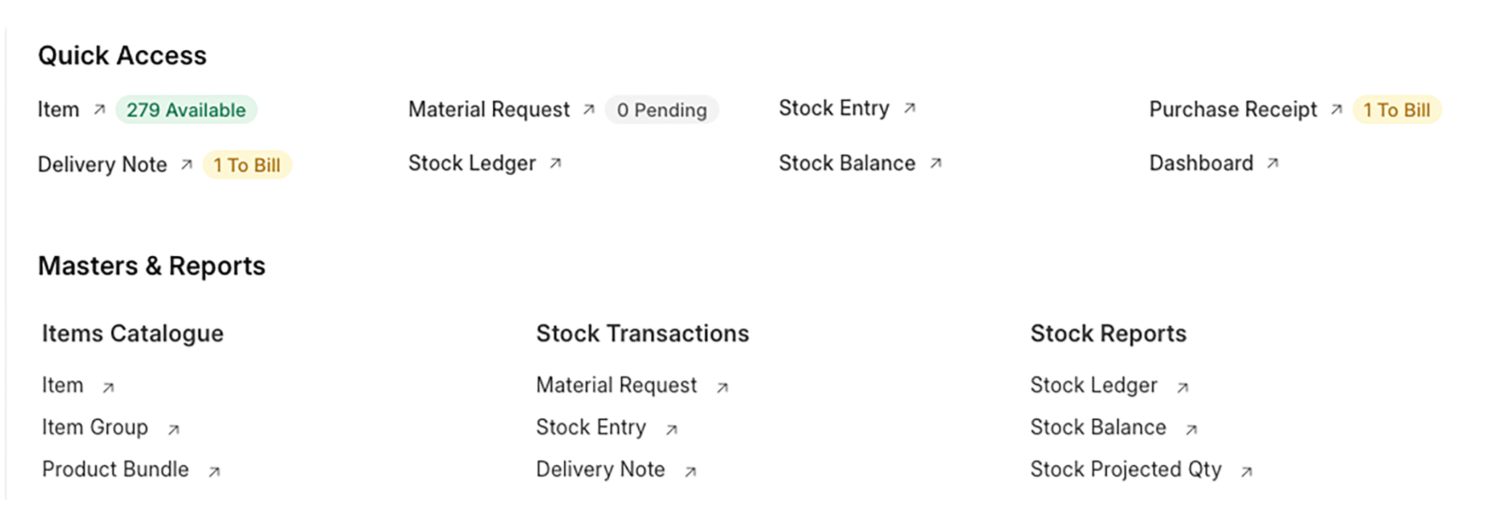Open Stock Balance under Stock Reports
This screenshot has height=526, width=1489.
(x=1098, y=427)
